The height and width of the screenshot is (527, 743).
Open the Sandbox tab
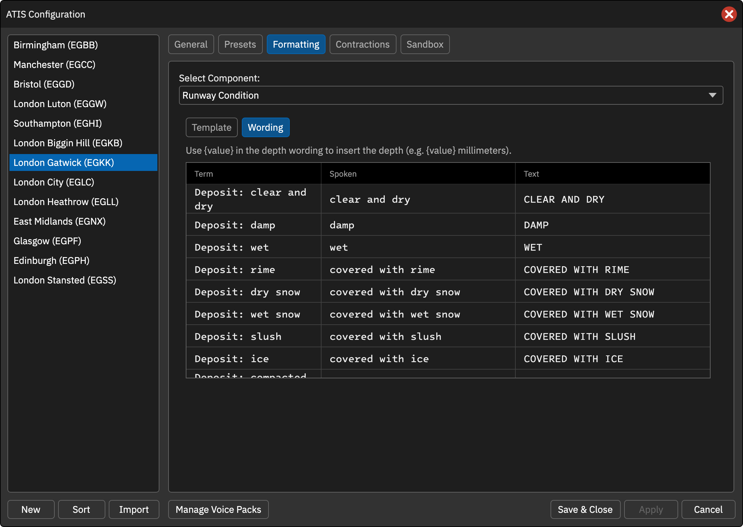pos(425,44)
